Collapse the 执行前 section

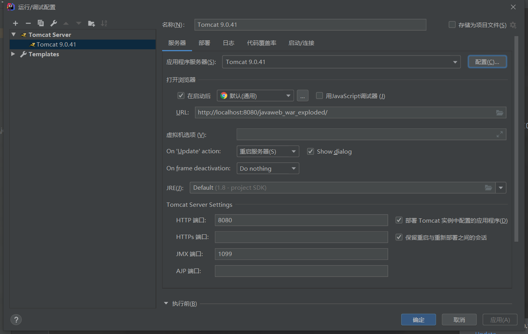coord(166,303)
